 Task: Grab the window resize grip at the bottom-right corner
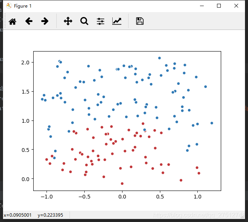(242, 217)
